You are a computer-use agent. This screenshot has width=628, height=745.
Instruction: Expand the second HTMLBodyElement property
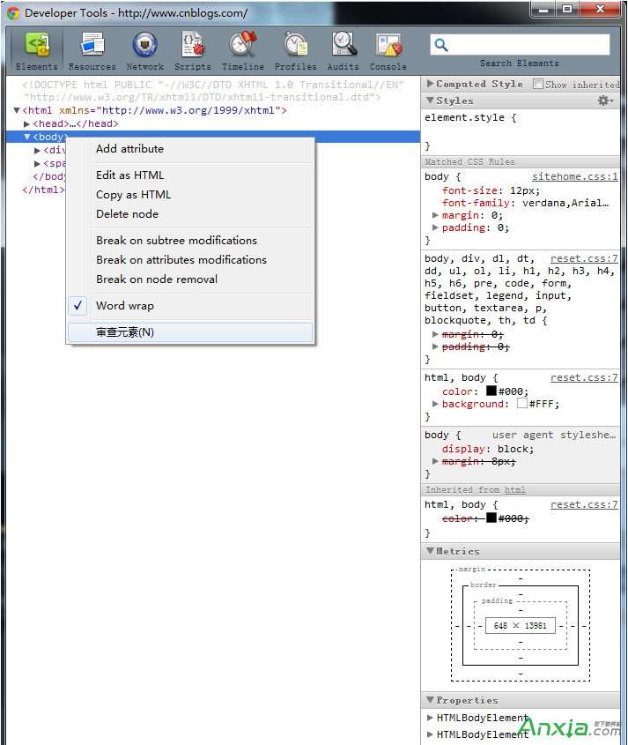[430, 734]
